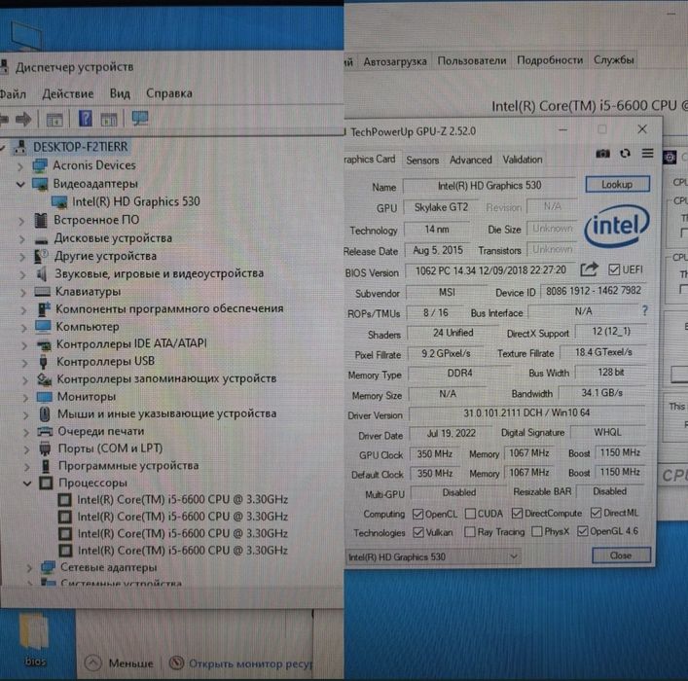Screen dimensions: 688x681
Task: Click GPU-Z refresh icon
Action: (x=625, y=153)
